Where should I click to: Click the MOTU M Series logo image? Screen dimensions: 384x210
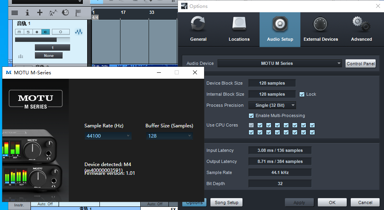(x=36, y=98)
